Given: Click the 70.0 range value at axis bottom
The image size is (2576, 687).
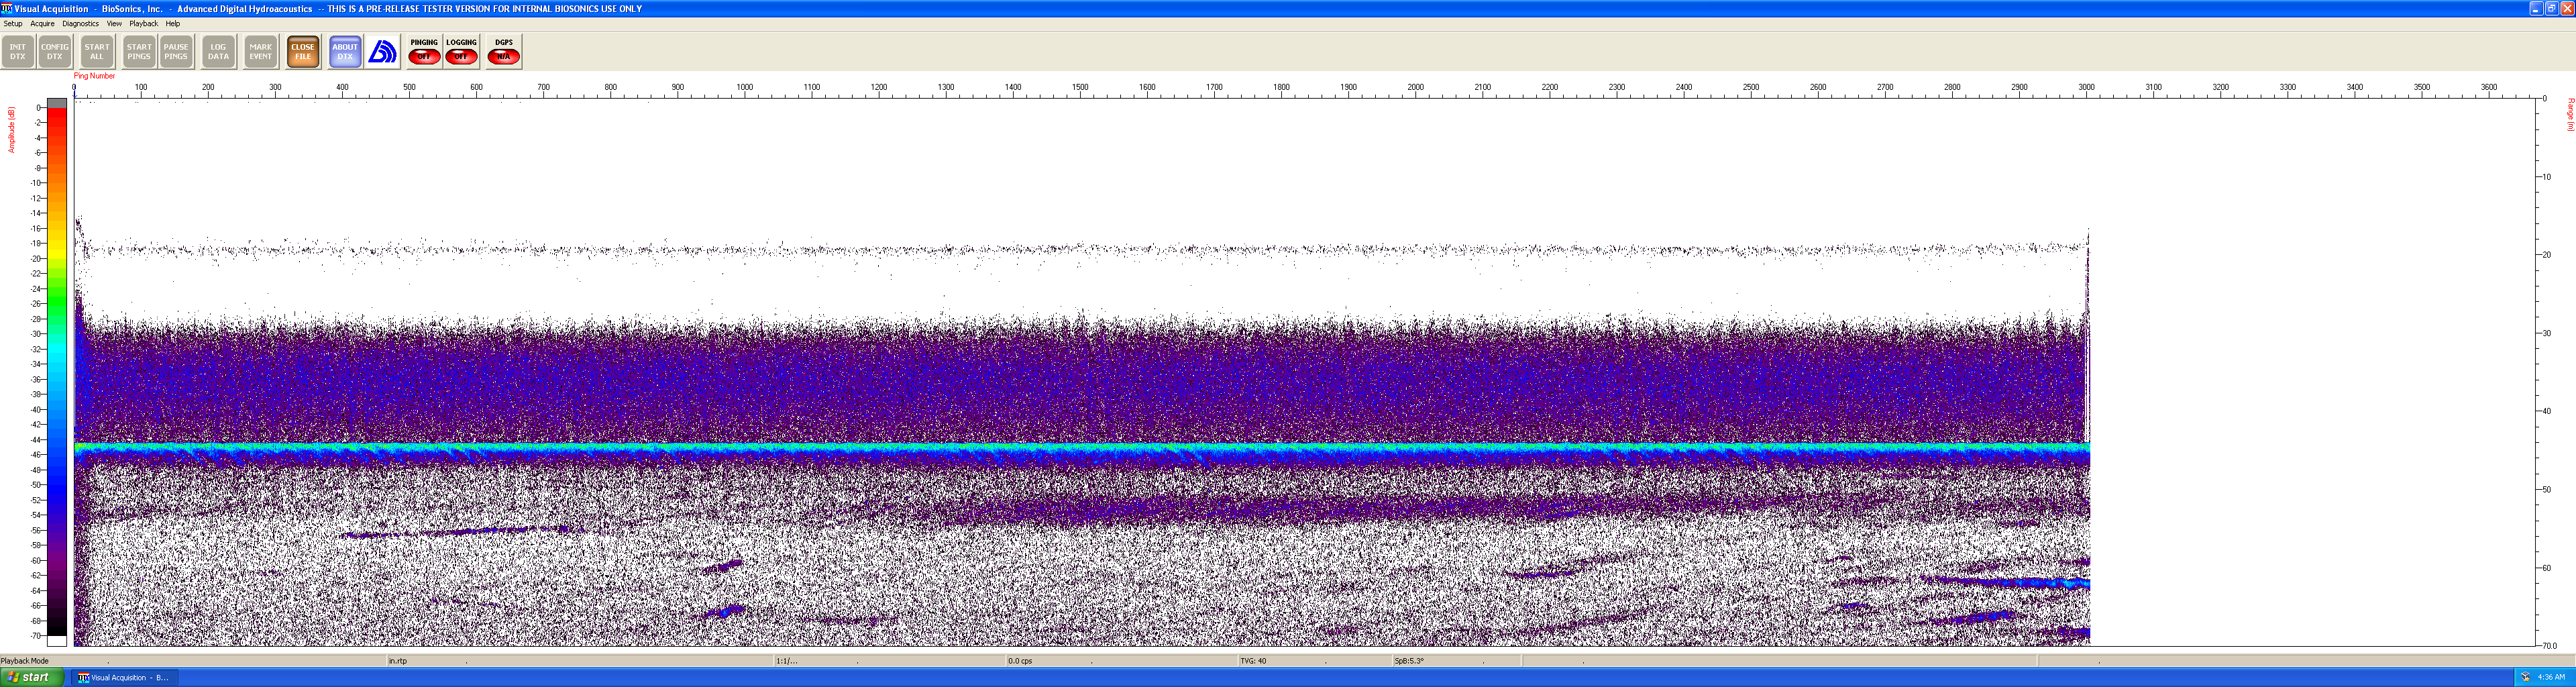Looking at the screenshot, I should coord(2550,646).
